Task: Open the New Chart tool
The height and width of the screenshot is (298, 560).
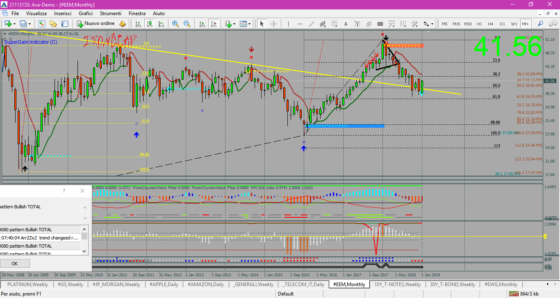Action: [8, 24]
